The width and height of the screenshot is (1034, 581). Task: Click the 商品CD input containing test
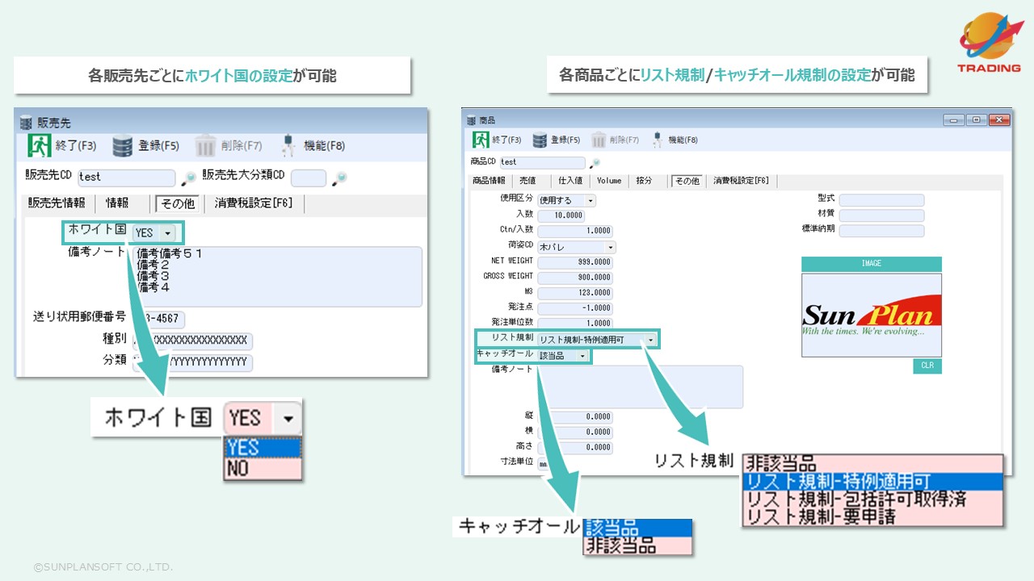[x=544, y=162]
